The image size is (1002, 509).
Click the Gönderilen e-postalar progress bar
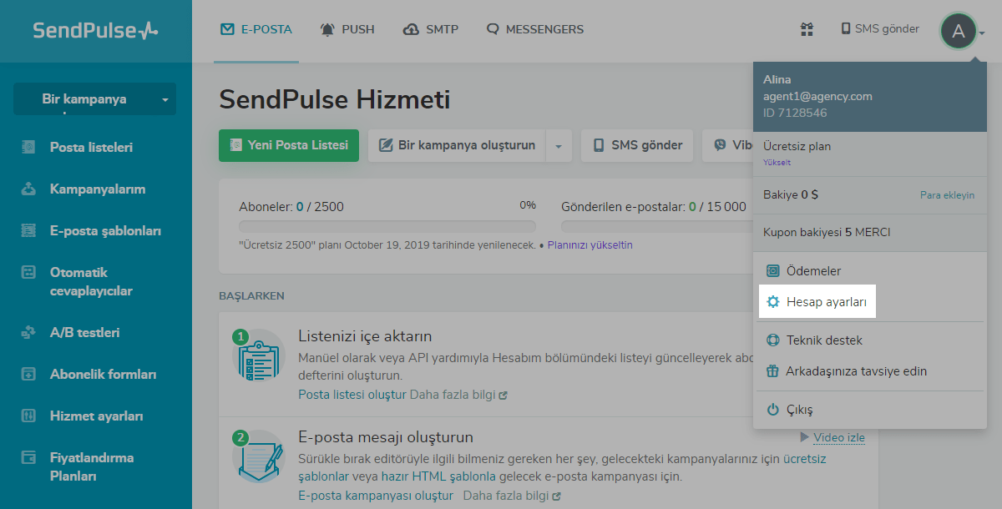pyautogui.click(x=657, y=226)
